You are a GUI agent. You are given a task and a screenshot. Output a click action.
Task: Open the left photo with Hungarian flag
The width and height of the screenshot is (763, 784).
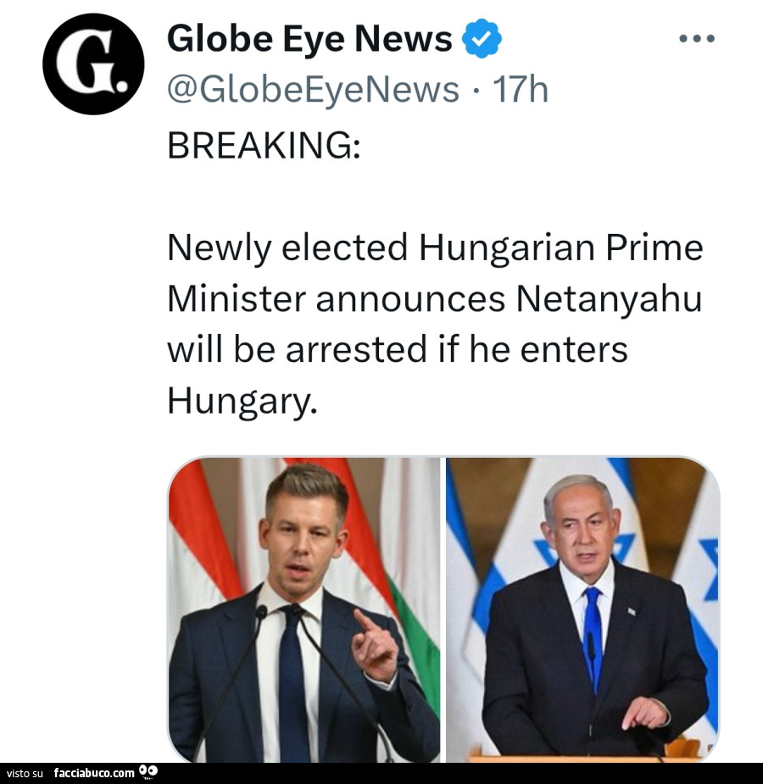coord(304,609)
